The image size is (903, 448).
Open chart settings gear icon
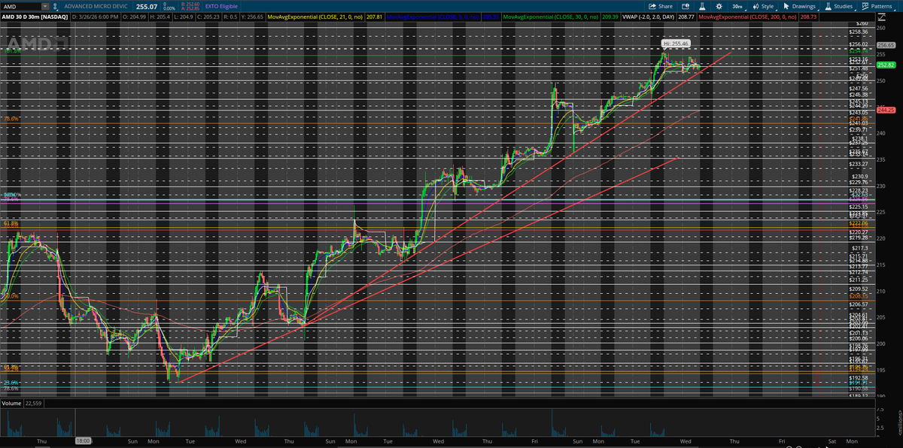[x=719, y=6]
